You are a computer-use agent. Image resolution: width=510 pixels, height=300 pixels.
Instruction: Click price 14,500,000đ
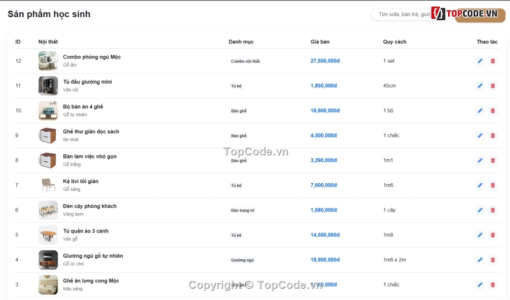(x=325, y=235)
